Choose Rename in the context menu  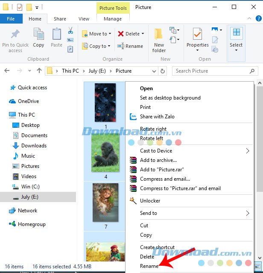point(149,266)
